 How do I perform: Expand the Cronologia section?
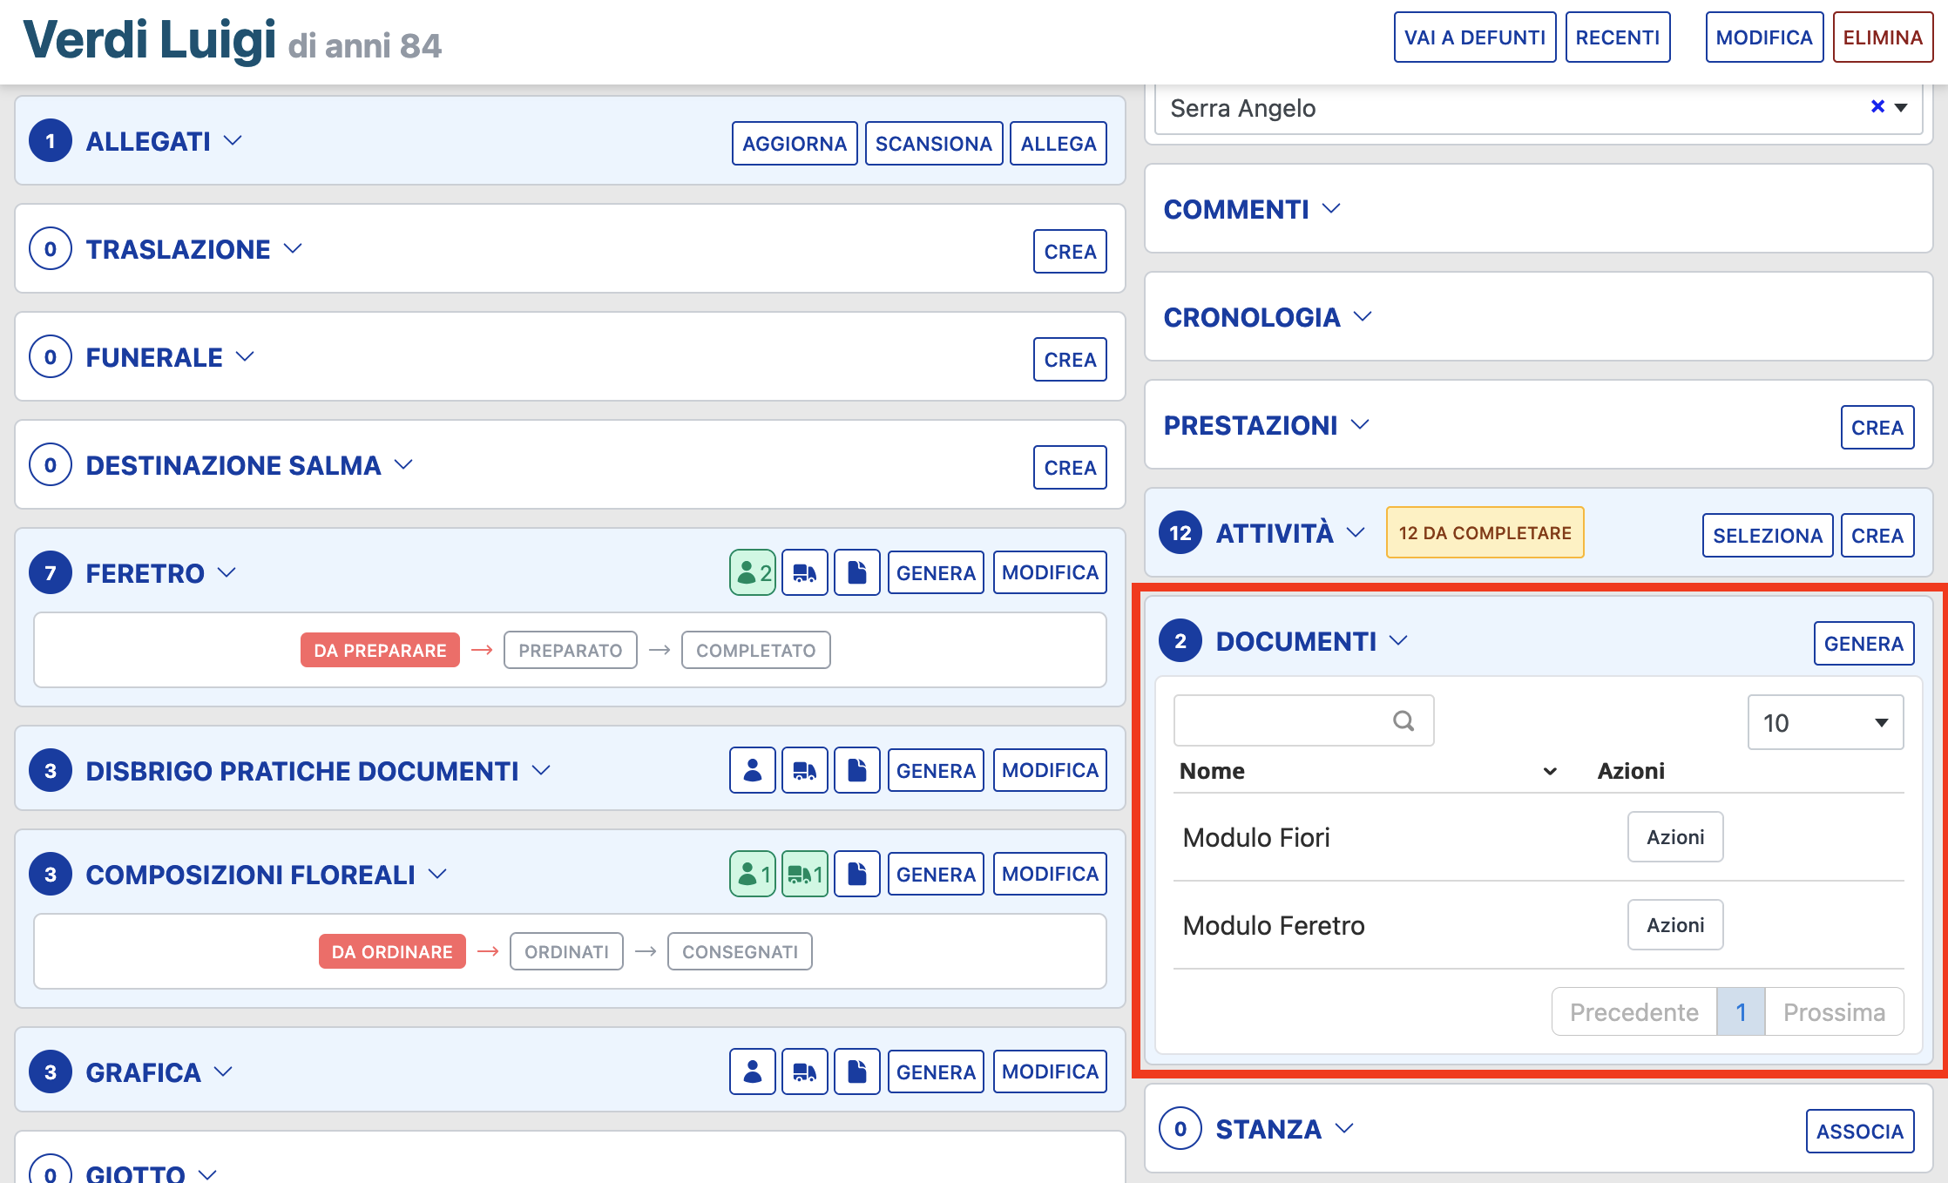(1363, 317)
